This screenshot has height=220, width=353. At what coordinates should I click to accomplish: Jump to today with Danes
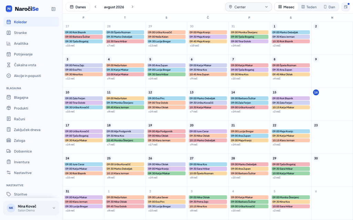point(78,7)
